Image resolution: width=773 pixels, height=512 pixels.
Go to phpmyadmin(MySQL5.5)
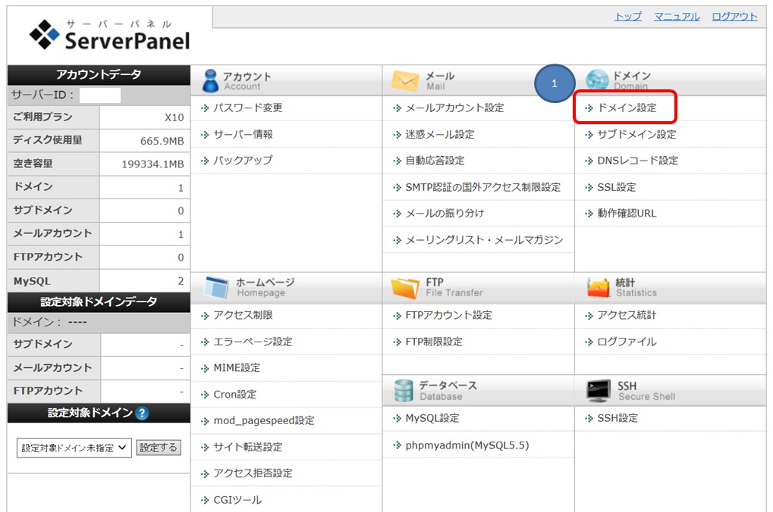point(467,445)
